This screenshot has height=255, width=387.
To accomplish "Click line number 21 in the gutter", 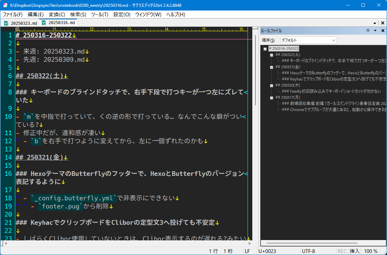I will pyautogui.click(x=8, y=222).
